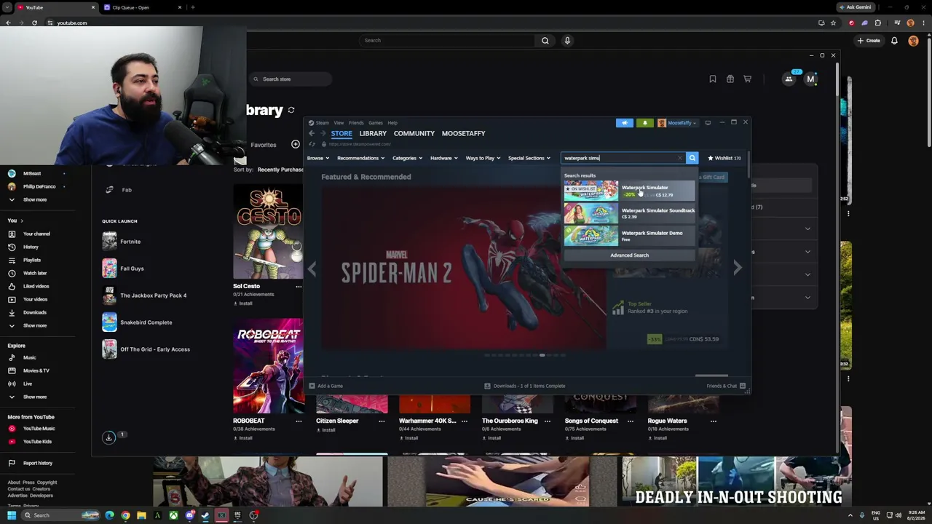Select Waterpark Simulator Demo result
This screenshot has height=524, width=932.
tap(630, 236)
